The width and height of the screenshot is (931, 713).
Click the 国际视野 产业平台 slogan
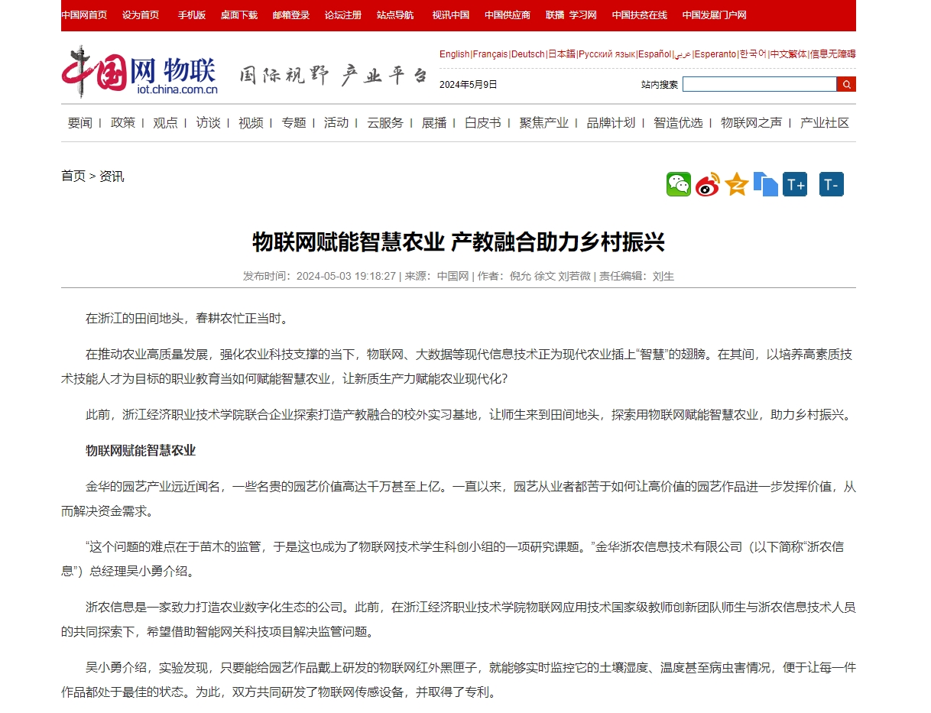[334, 75]
